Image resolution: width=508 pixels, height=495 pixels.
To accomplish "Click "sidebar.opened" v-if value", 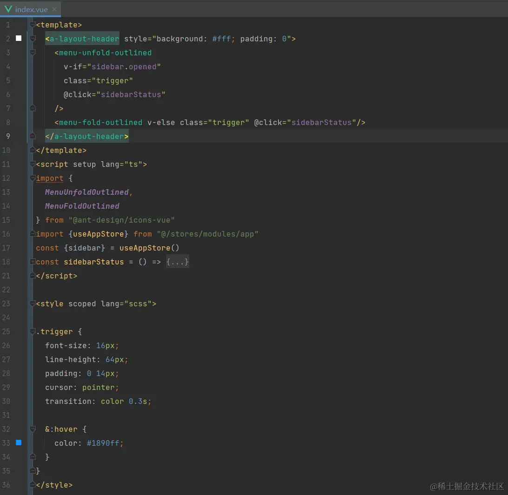I will (124, 67).
